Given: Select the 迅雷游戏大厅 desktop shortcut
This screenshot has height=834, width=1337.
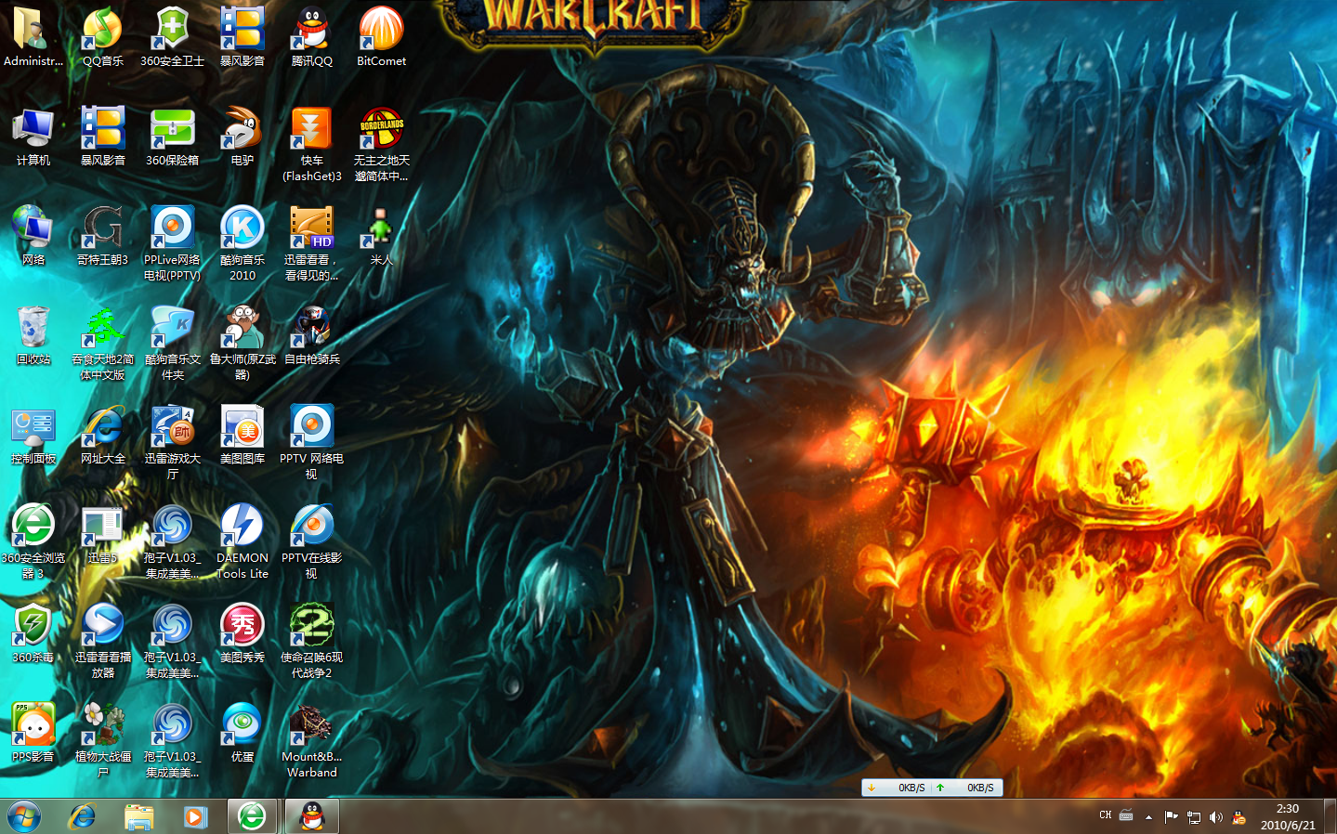Looking at the screenshot, I should pos(172,442).
